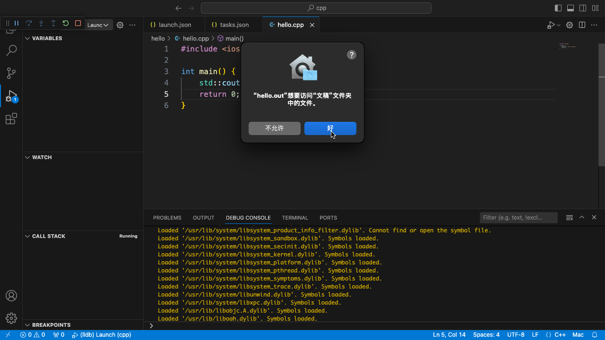Collapse the CALL STACK section
The image size is (605, 340).
click(83, 236)
